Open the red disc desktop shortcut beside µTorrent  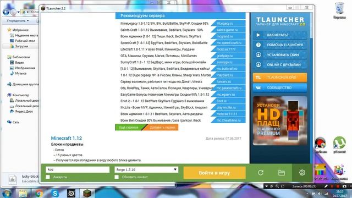[x=320, y=145]
